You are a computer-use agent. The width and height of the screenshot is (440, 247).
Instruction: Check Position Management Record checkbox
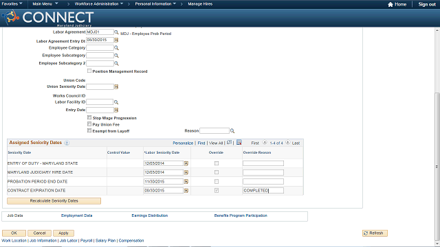pos(89,71)
